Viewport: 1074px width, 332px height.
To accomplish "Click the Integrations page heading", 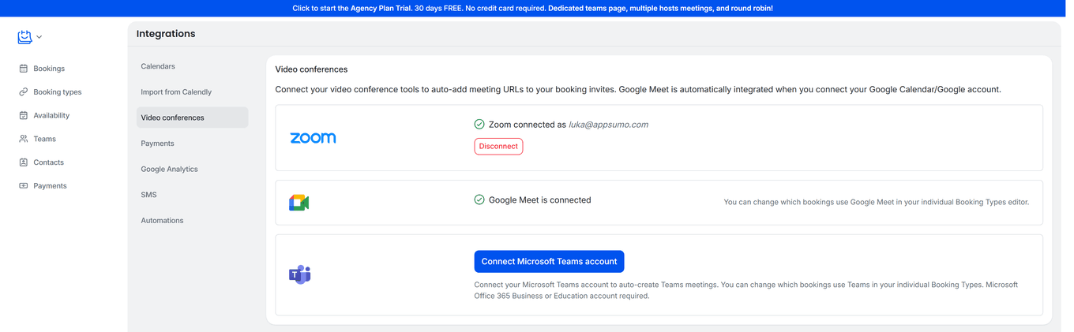I will [166, 34].
